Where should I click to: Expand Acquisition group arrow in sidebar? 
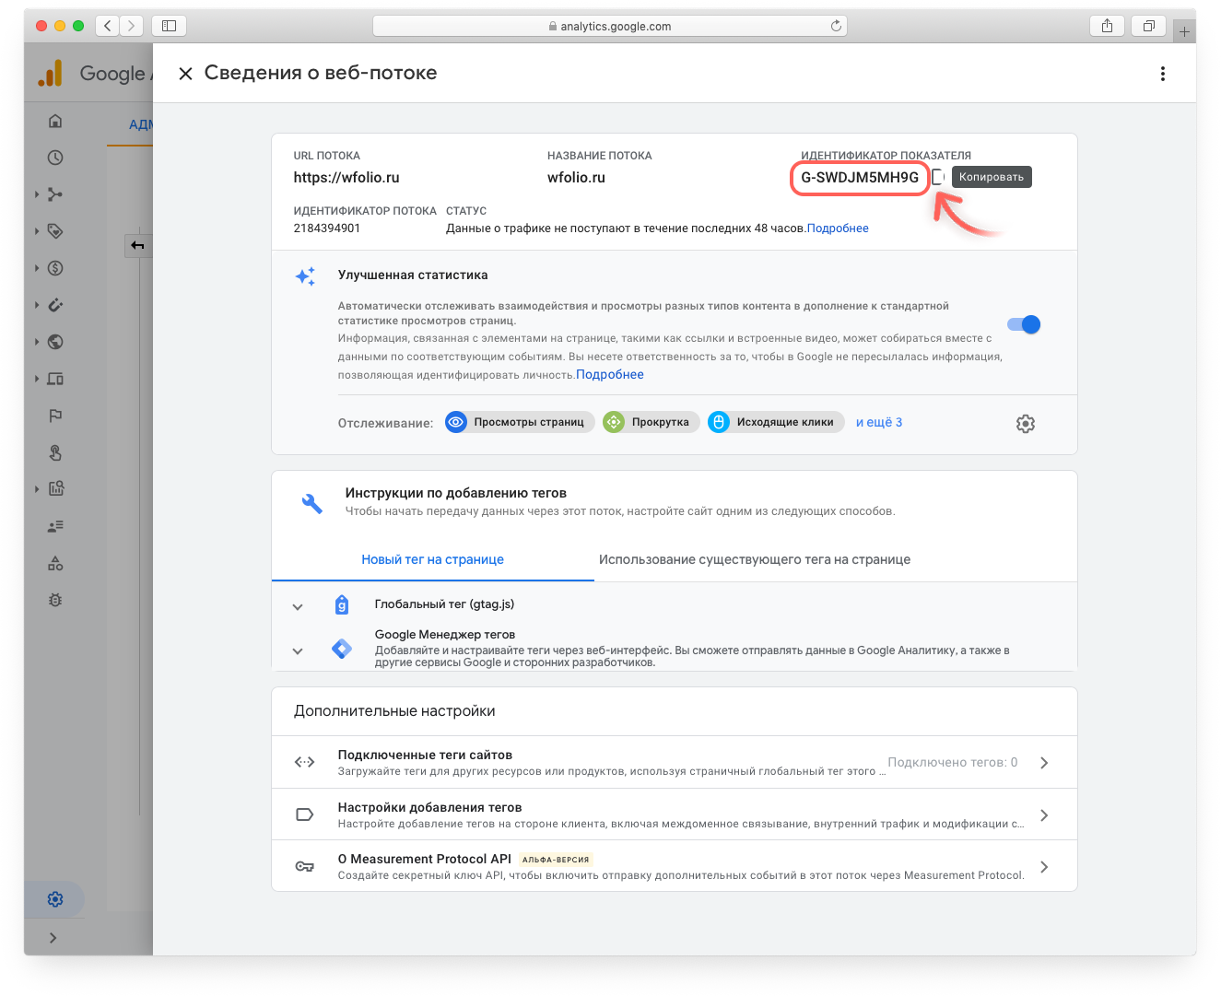[x=36, y=194]
